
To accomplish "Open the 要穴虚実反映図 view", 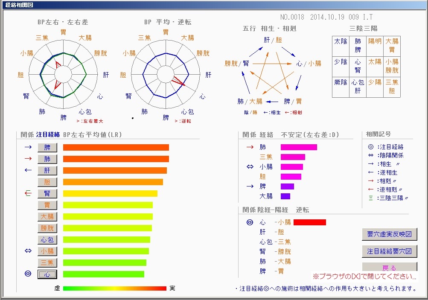I will [x=389, y=234].
